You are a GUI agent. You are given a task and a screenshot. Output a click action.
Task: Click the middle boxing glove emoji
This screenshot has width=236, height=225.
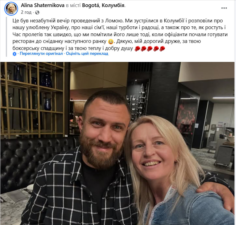150,48
